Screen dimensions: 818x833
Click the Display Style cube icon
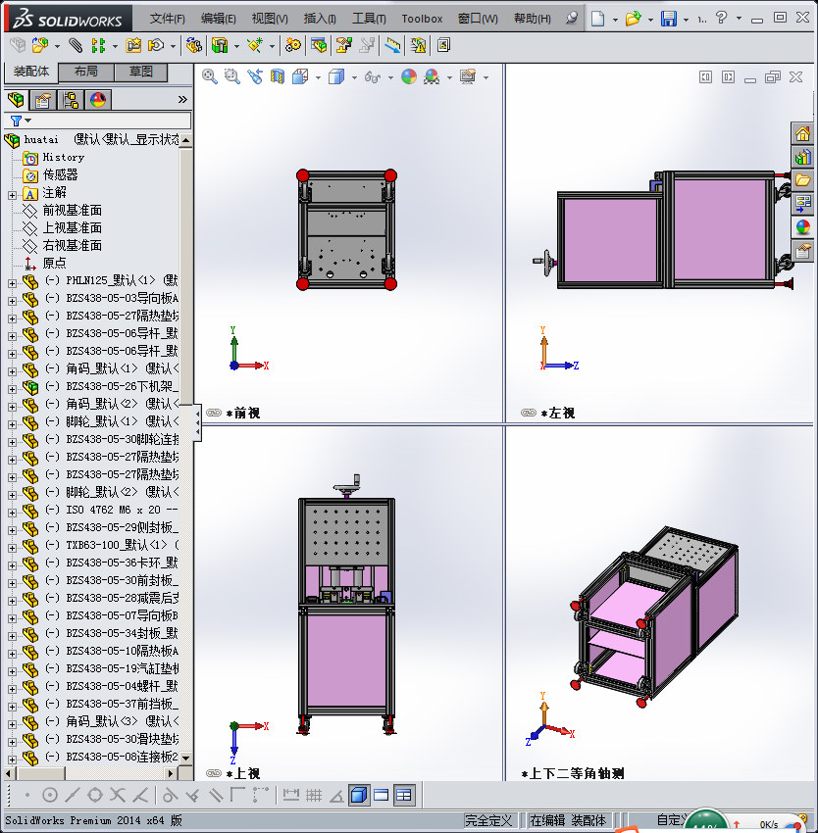tap(336, 77)
